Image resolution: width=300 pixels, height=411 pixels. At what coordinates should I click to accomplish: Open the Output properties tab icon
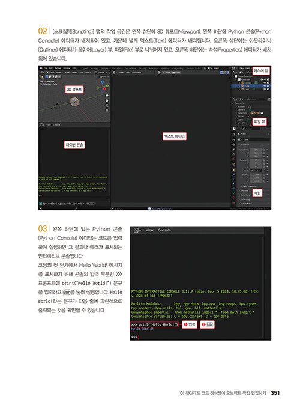[233, 144]
